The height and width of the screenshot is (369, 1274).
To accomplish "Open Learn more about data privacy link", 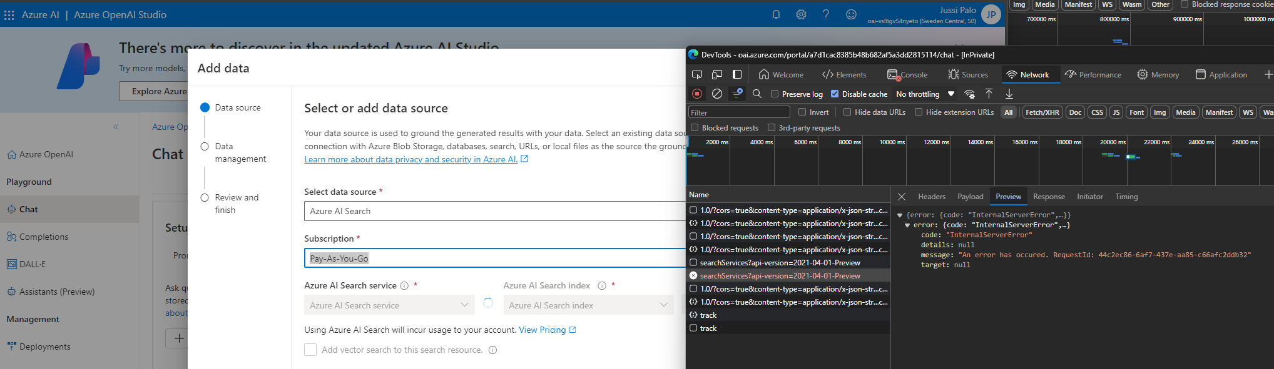I will (x=416, y=159).
